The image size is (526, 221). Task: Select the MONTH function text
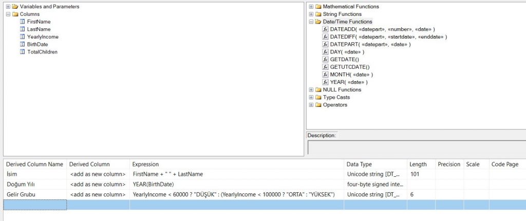point(351,75)
